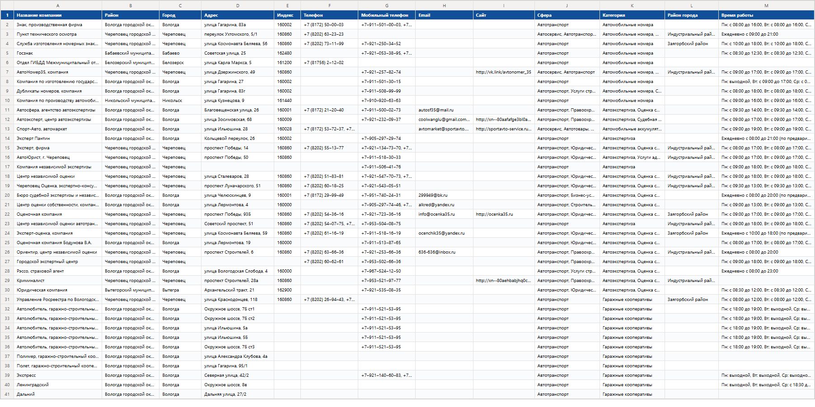This screenshot has width=815, height=407.
Task: Click the 'Категория' header cell
Action: (x=632, y=15)
